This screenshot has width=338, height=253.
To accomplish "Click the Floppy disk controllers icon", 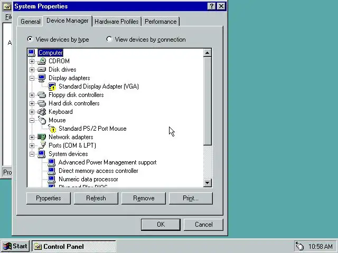I will [42, 95].
